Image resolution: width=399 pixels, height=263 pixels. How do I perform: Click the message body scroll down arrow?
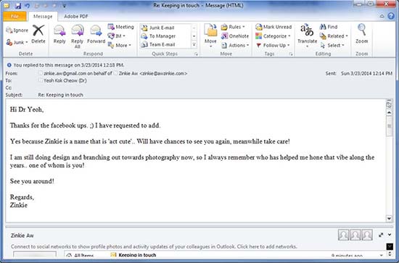click(389, 218)
